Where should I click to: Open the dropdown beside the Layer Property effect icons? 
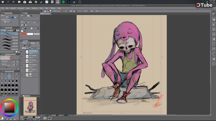[17, 17]
